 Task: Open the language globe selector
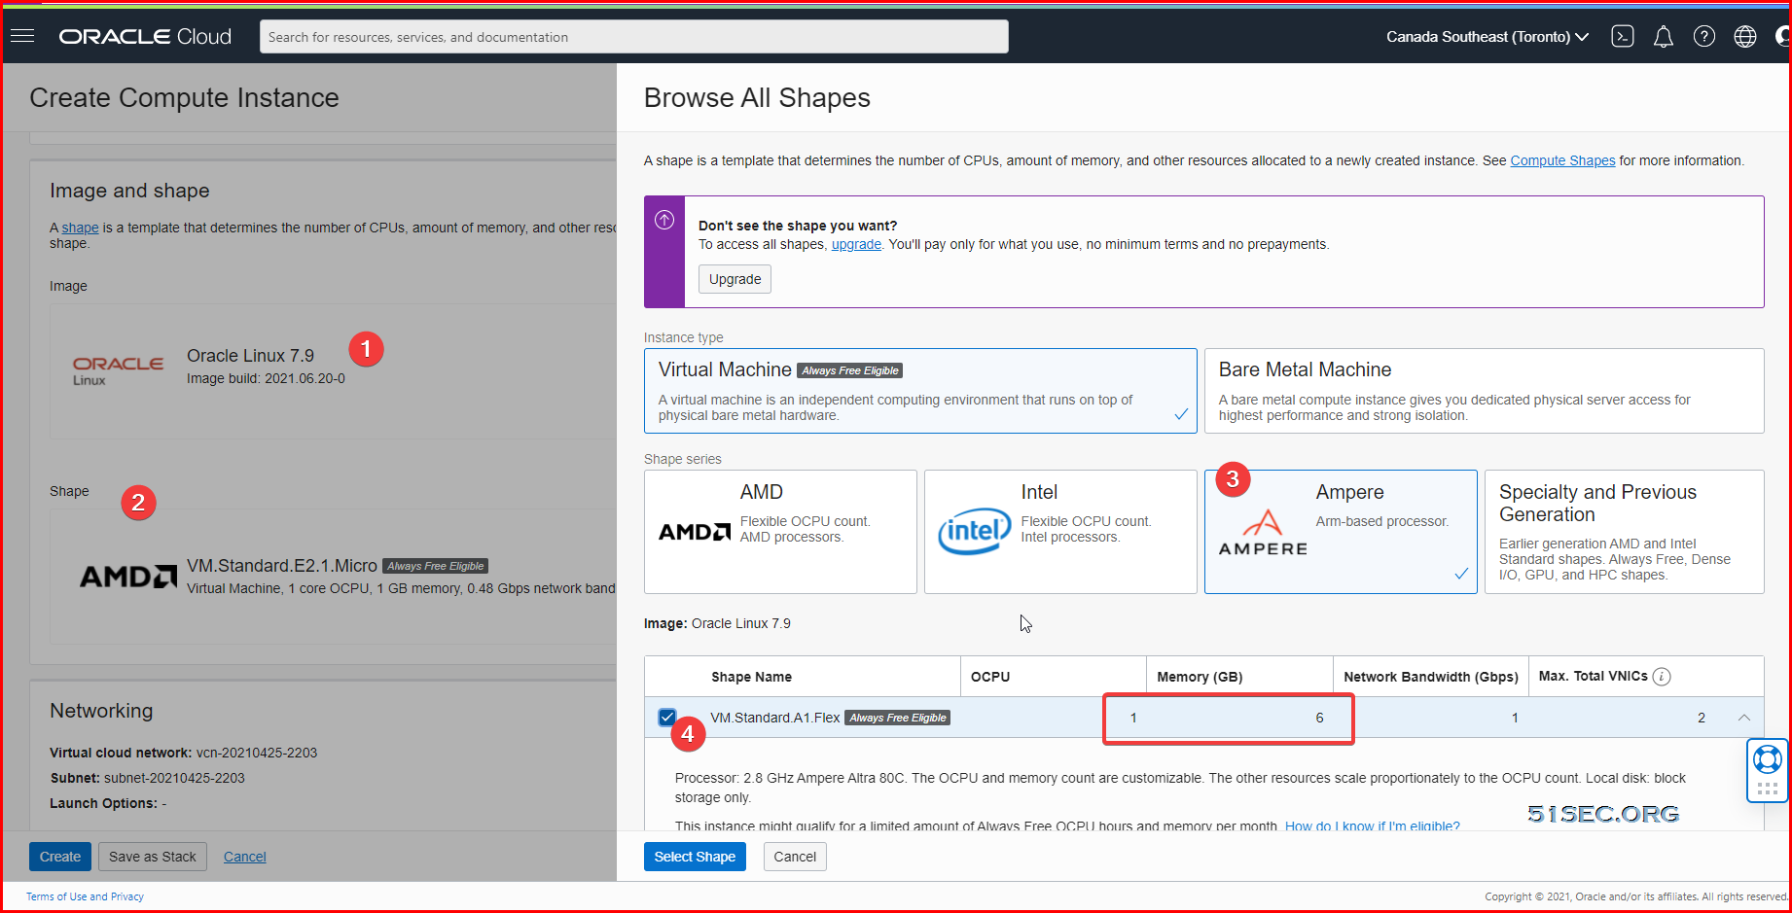point(1745,36)
